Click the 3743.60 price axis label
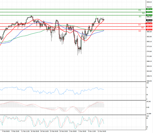 point(149,52)
